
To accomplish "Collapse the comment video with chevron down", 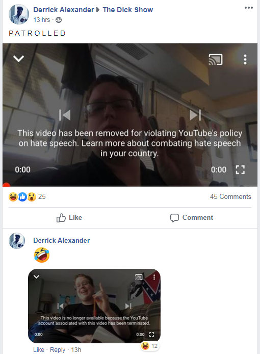I will coord(36,276).
